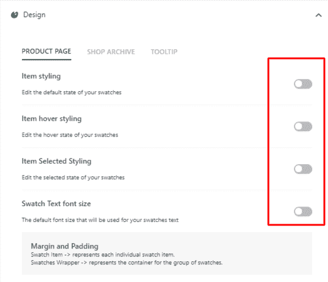Click the Item hover styling heading
328x282 pixels.
point(52,119)
